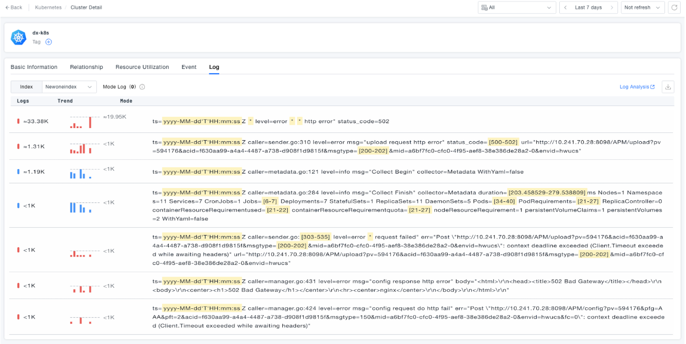The image size is (686, 344).
Task: Click the add Tag plus icon
Action: 48,42
